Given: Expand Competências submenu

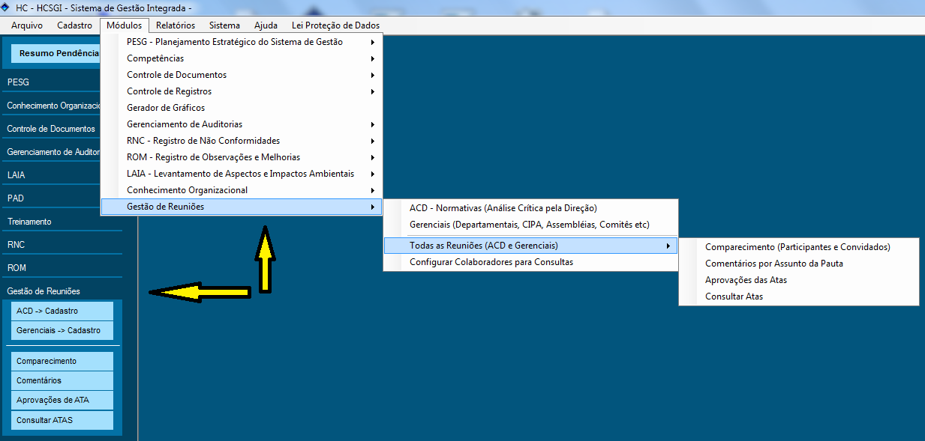Looking at the screenshot, I should click(x=242, y=58).
